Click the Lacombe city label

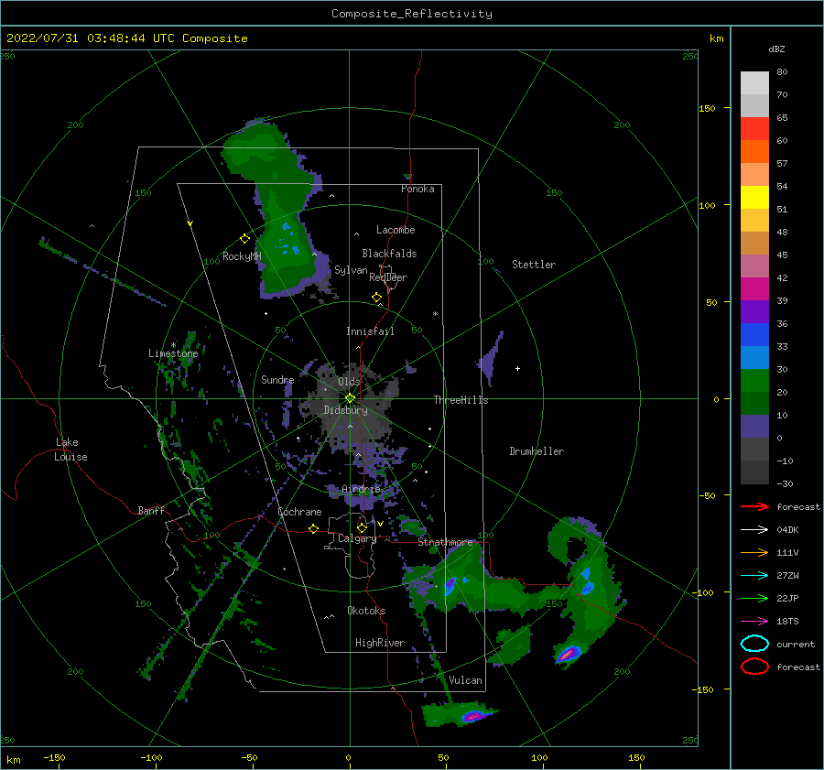[x=396, y=230]
